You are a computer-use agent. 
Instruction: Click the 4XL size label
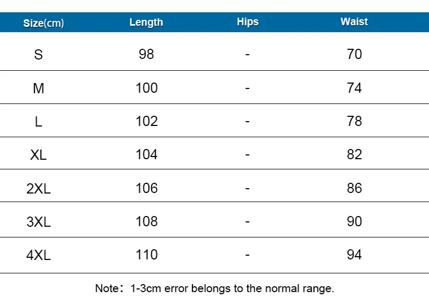38,255
